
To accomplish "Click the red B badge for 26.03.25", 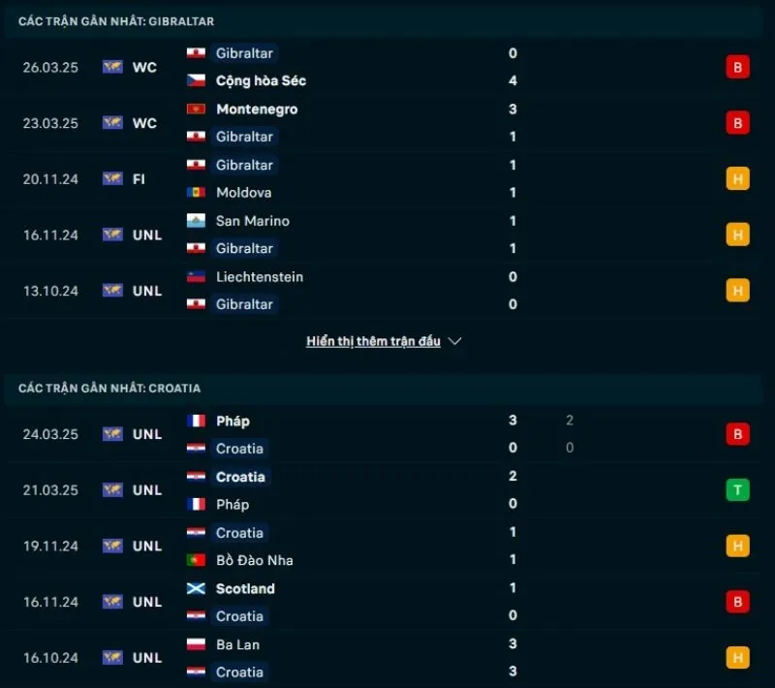I will point(737,67).
